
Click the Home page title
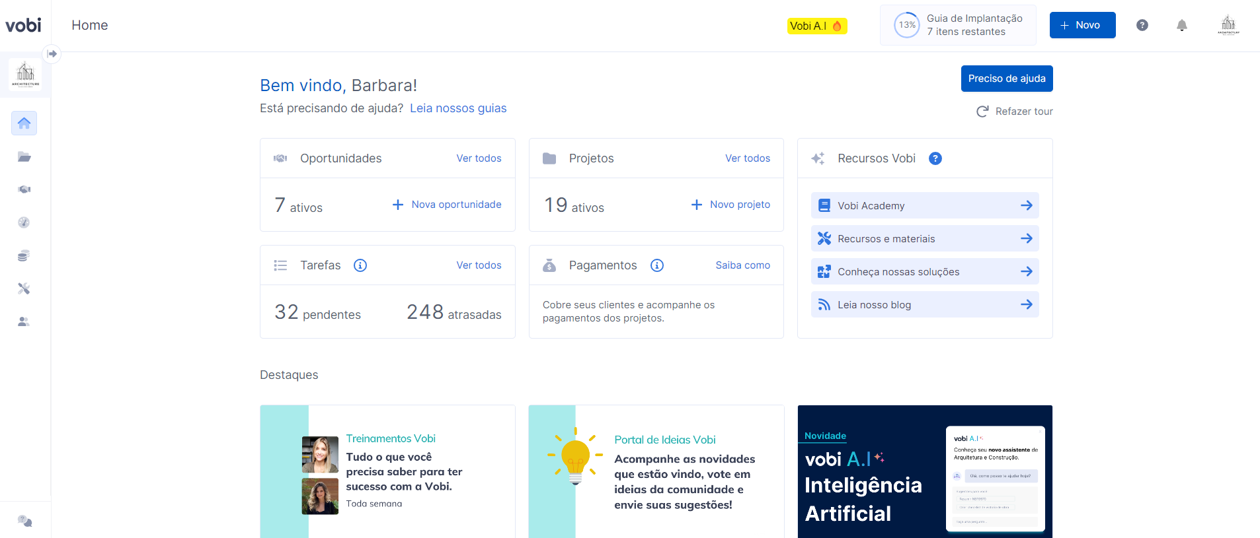(90, 25)
